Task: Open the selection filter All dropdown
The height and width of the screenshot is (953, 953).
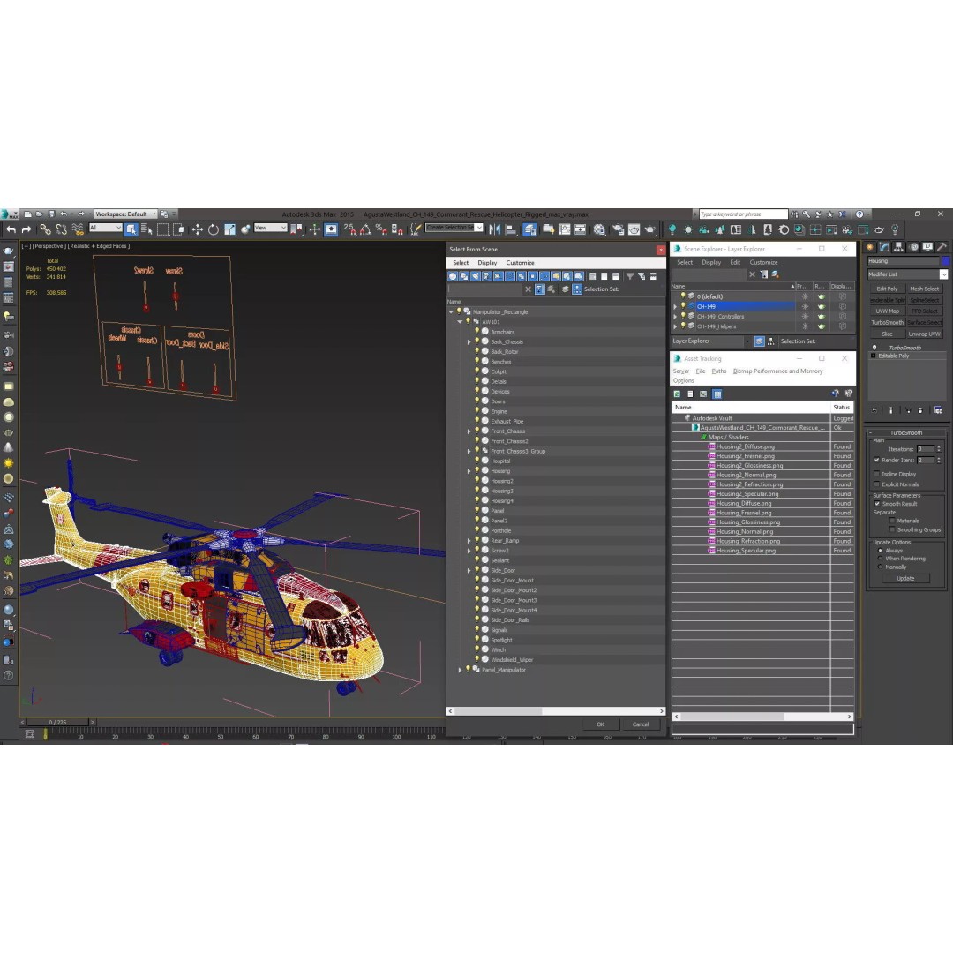Action: [x=105, y=228]
